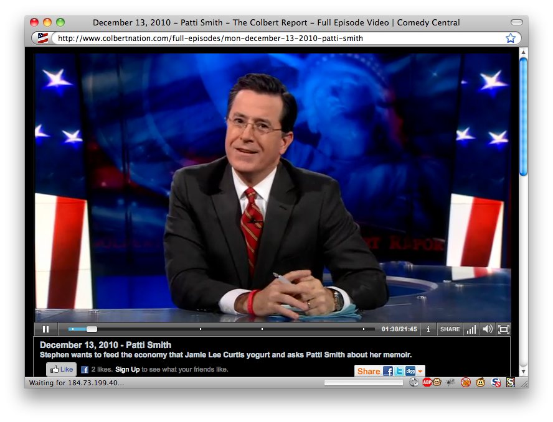The image size is (553, 422).
Task: Click the scrollbar down arrow
Action: click(x=523, y=371)
